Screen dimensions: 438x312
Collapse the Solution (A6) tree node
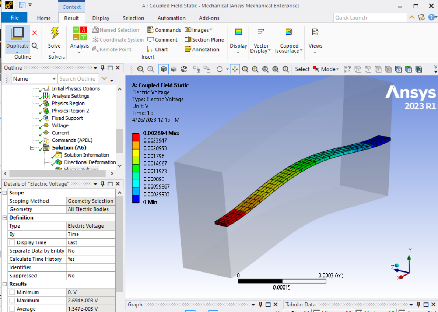32,148
